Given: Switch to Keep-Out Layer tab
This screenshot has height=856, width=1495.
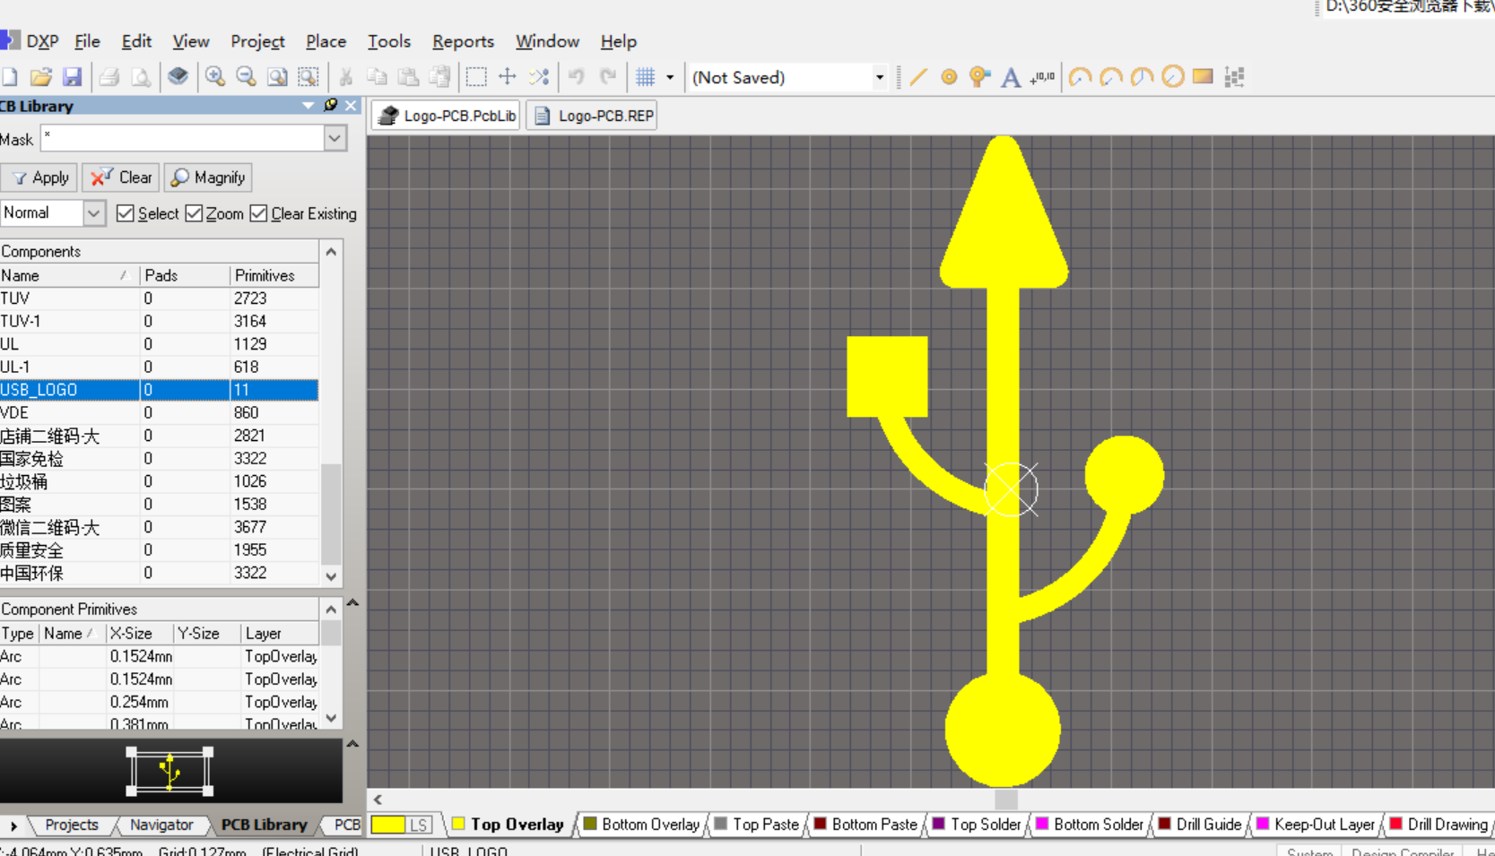Looking at the screenshot, I should 1315,825.
